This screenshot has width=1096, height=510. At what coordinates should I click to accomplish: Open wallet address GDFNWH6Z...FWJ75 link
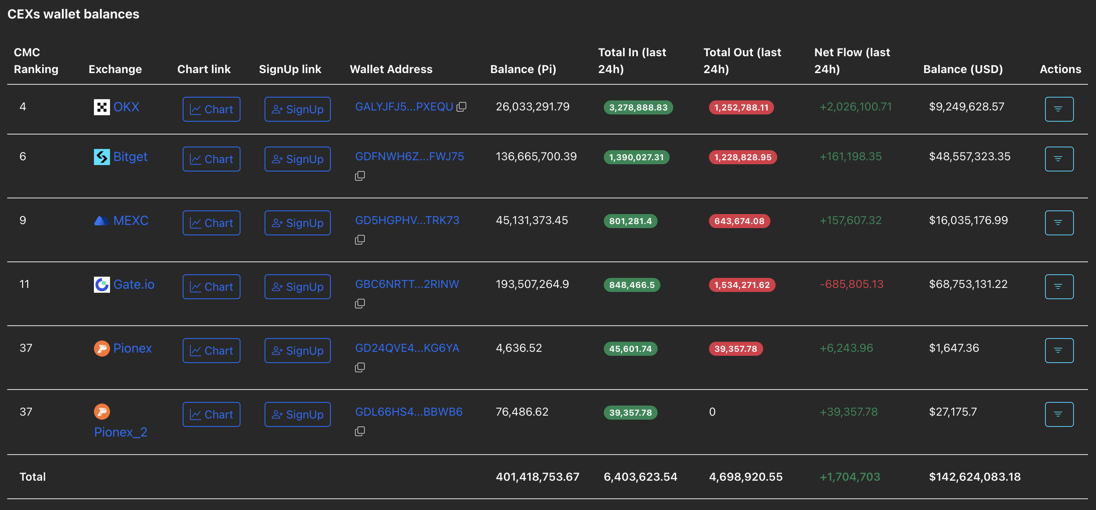tap(409, 157)
